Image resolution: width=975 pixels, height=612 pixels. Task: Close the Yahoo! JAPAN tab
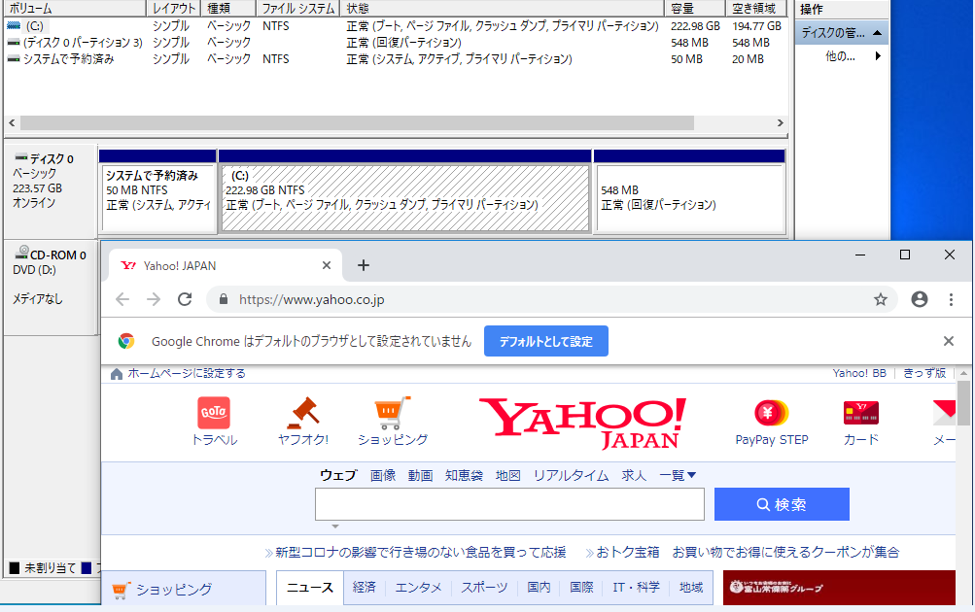[327, 265]
